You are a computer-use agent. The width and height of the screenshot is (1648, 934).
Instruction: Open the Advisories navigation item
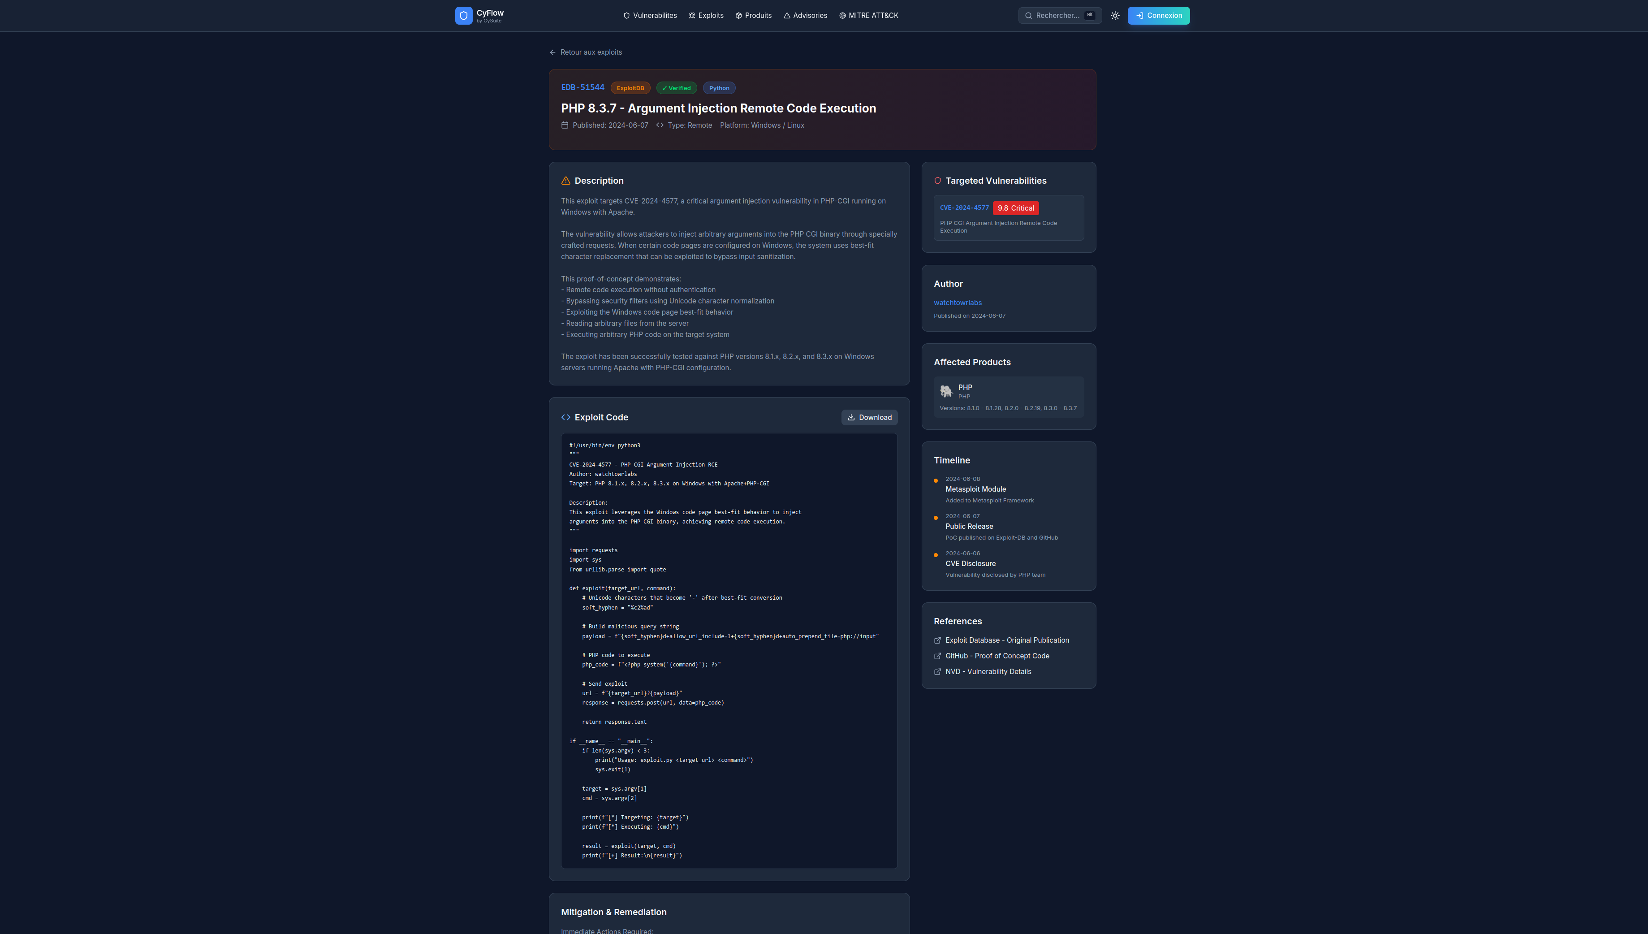tap(805, 15)
